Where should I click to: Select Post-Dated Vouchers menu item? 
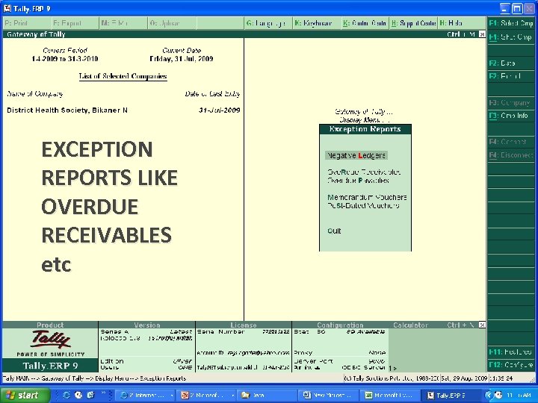click(x=363, y=206)
